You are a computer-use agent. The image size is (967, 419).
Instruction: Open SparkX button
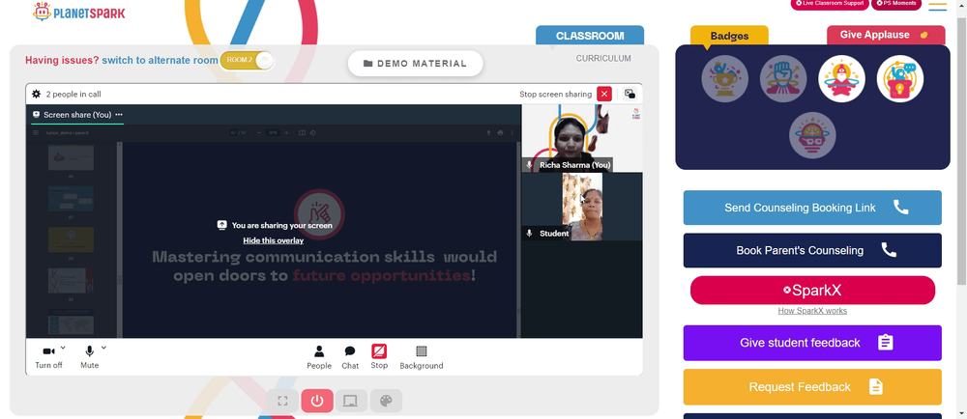coord(812,291)
